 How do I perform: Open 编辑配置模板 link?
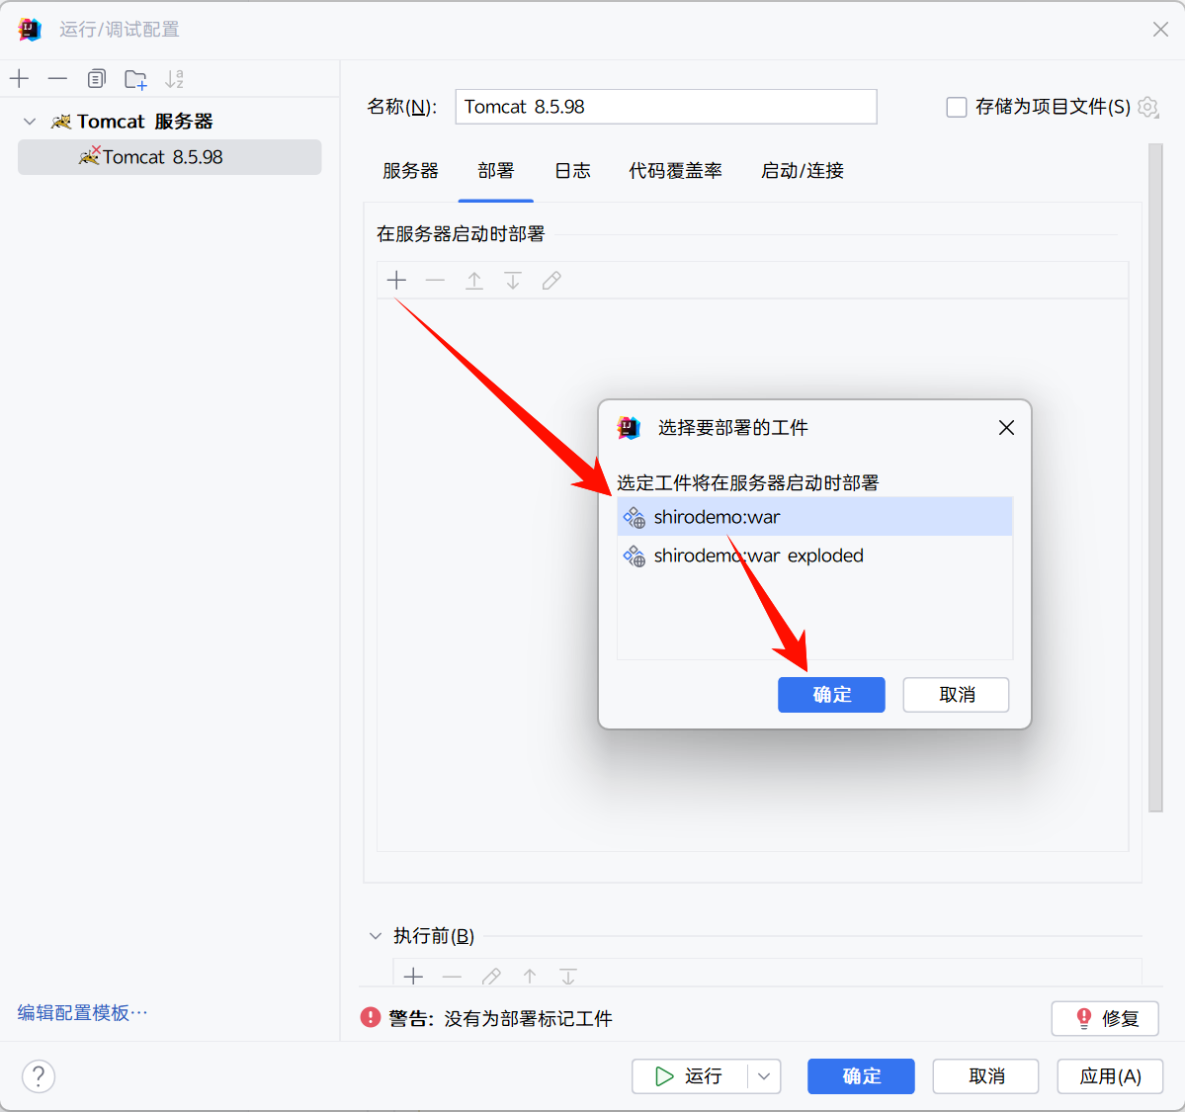click(82, 1012)
